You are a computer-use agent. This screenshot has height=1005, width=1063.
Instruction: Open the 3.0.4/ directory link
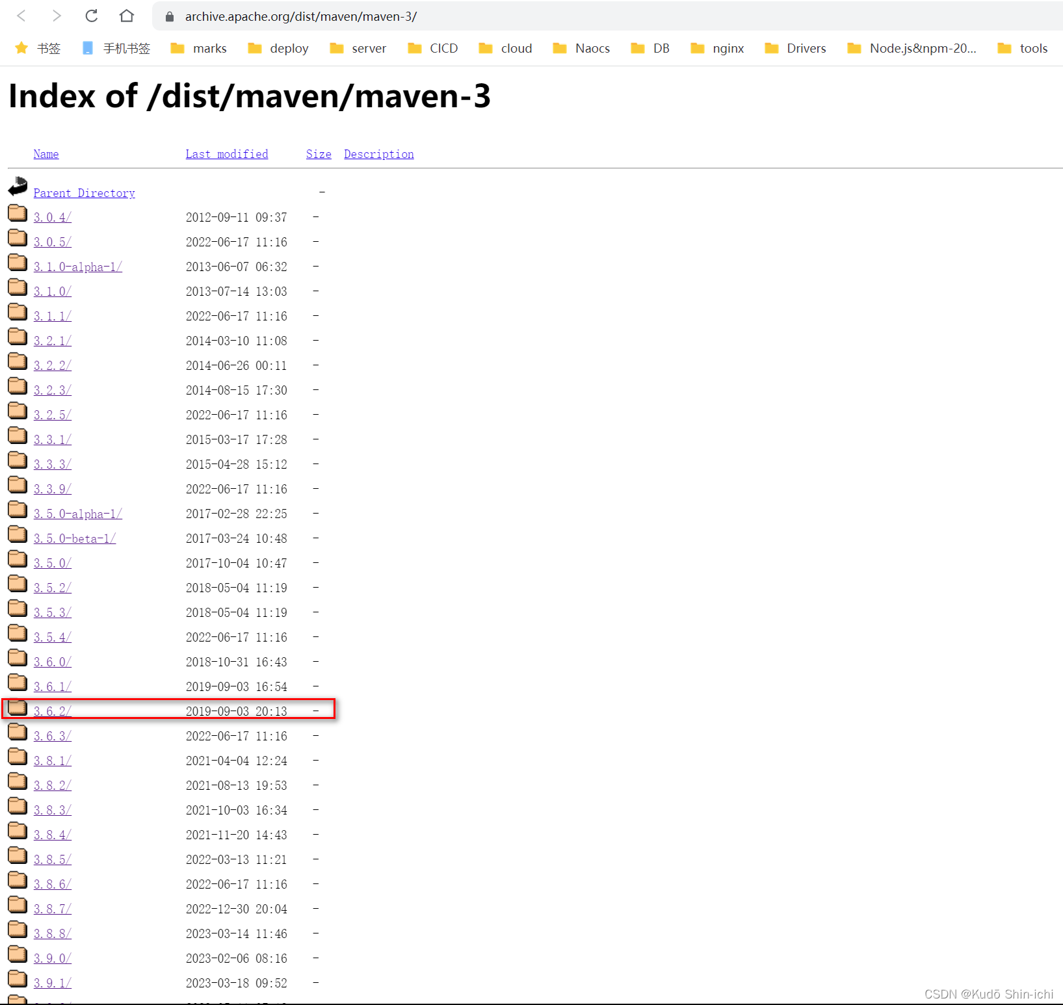pos(53,217)
